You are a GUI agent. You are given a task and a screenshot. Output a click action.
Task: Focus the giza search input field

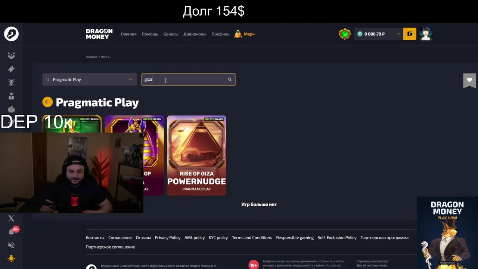coord(188,80)
